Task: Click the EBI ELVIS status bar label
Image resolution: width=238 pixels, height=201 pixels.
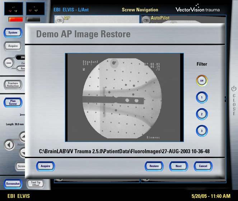Action: tap(19, 196)
